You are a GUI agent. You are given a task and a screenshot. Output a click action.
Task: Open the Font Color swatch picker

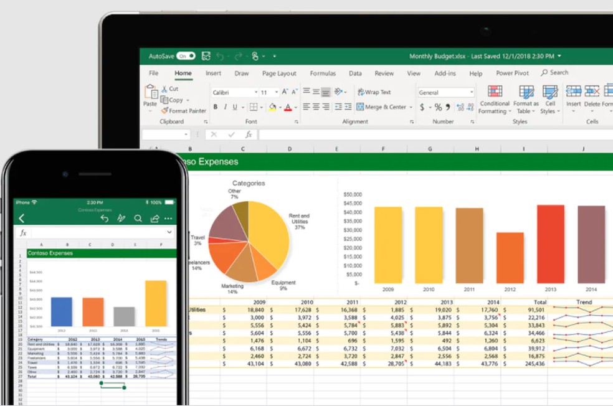(x=287, y=108)
